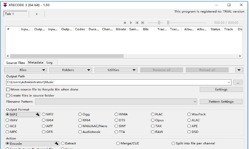This screenshot has width=249, height=149.
Task: Select MPC output format
Action: pyautogui.click(x=11, y=132)
